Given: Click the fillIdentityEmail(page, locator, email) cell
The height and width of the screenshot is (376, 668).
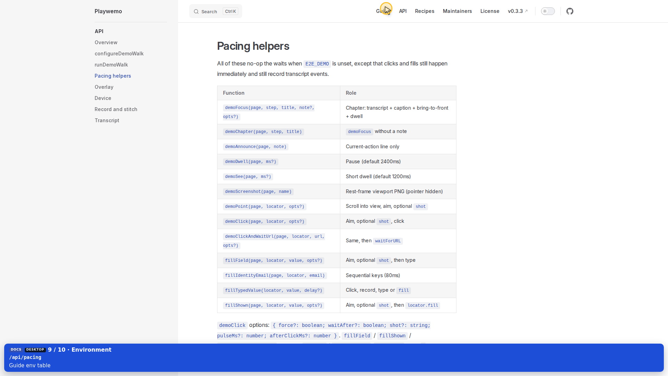Looking at the screenshot, I should coord(279,275).
